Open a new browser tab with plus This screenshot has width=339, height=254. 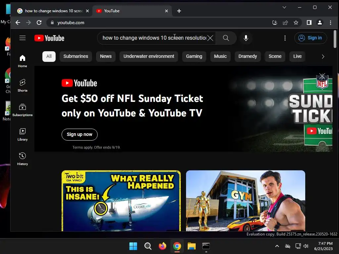179,11
